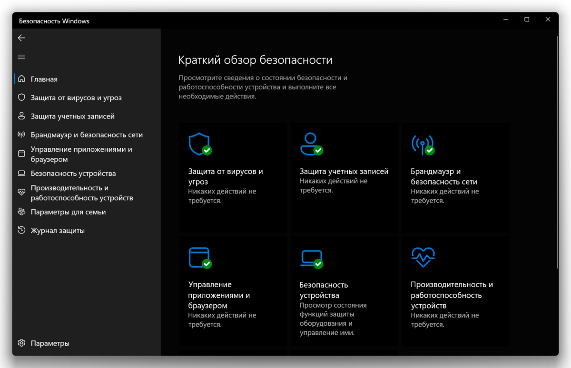The height and width of the screenshot is (368, 571).
Task: Toggle the hamburger navigation menu
Action: [x=21, y=57]
